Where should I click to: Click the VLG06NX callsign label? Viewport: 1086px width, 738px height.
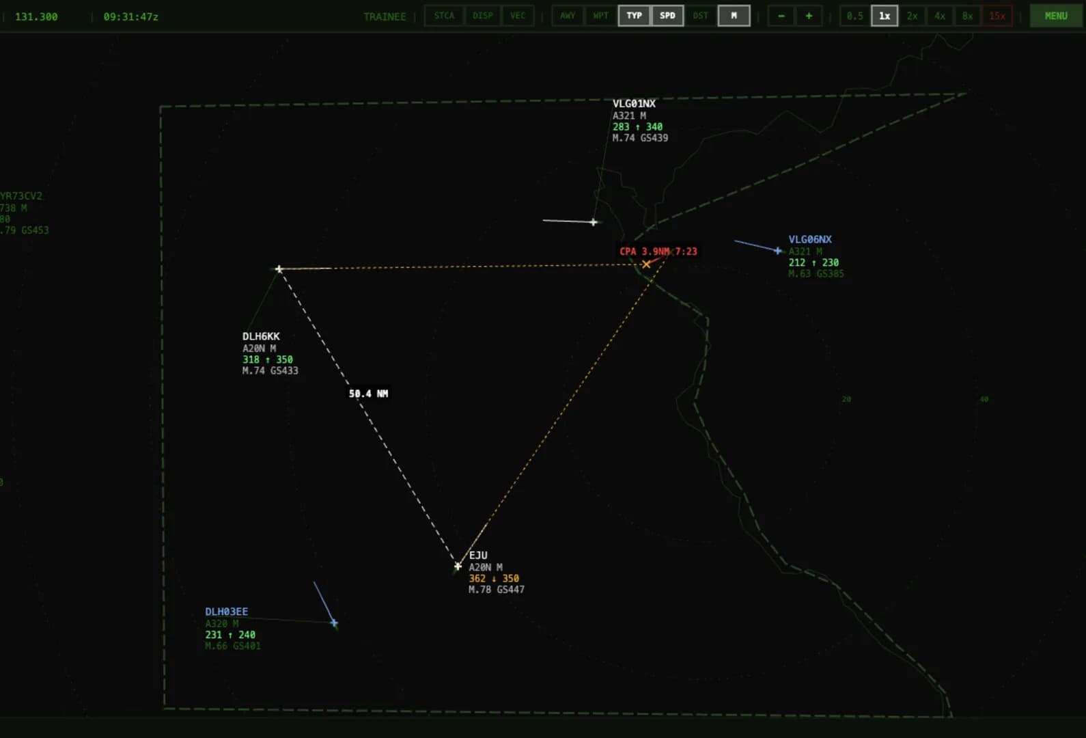click(x=810, y=240)
